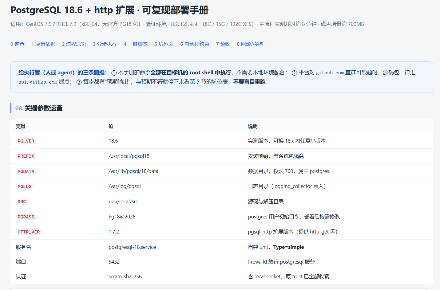Click the /usr/local/src value cell
The height and width of the screenshot is (290, 440).
coord(123,202)
